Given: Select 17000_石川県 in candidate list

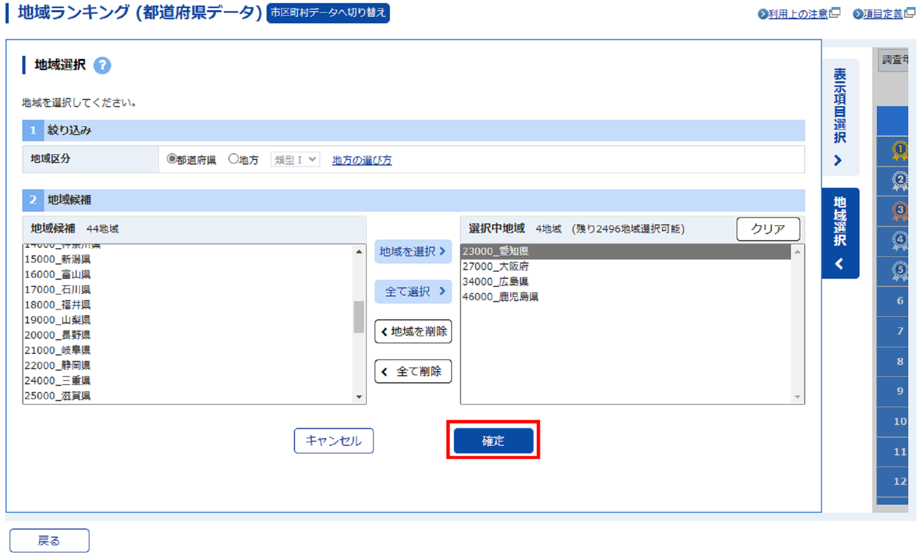Looking at the screenshot, I should coord(188,290).
